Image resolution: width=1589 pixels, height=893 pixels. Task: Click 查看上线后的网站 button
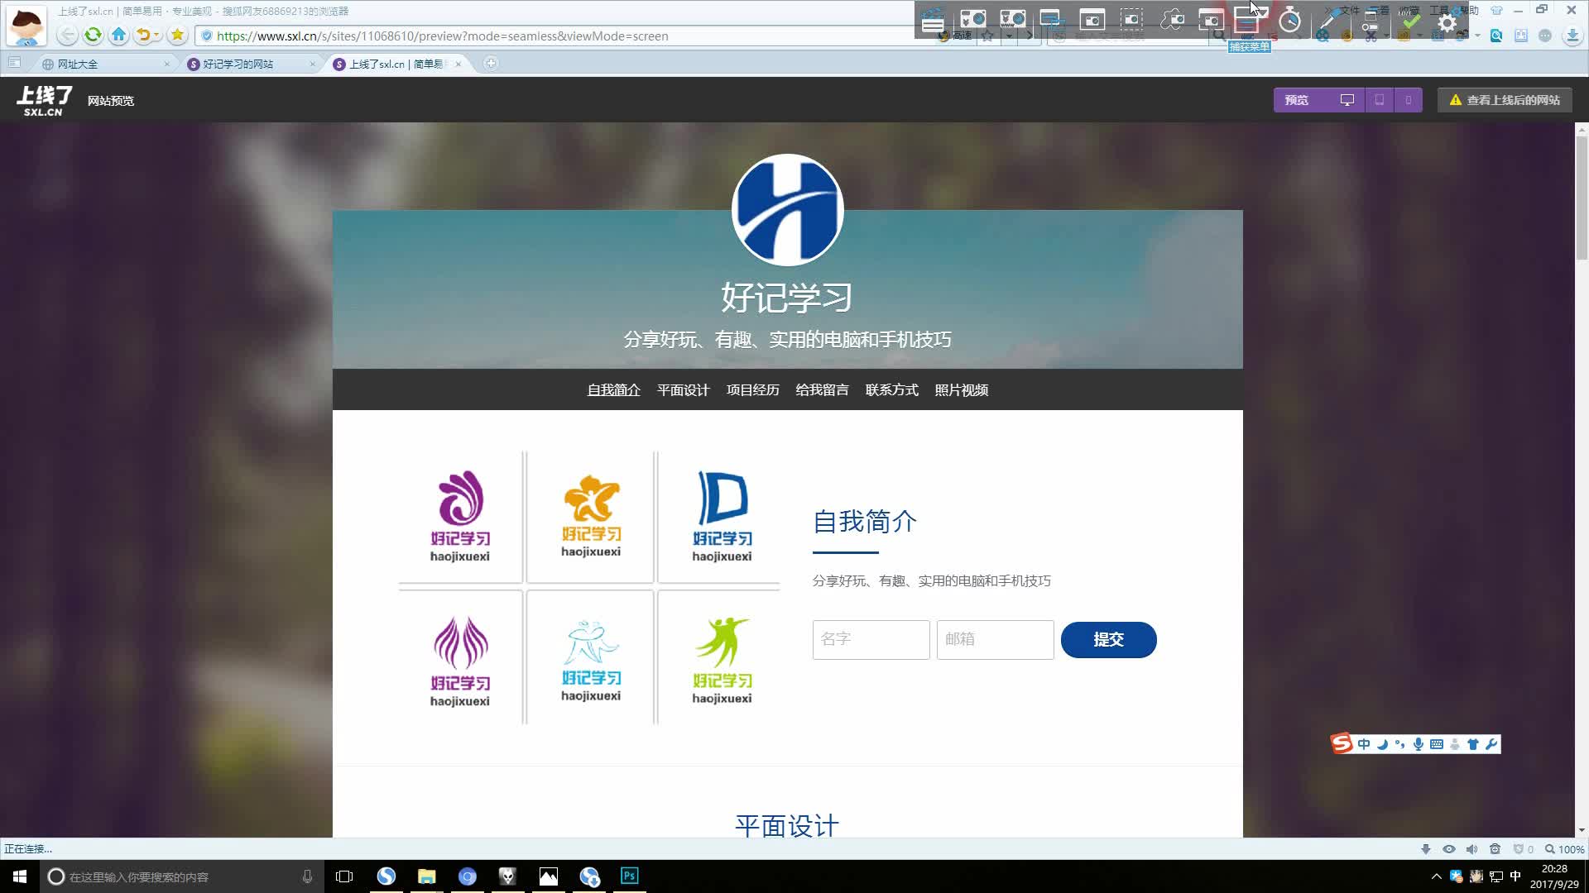[x=1505, y=100]
